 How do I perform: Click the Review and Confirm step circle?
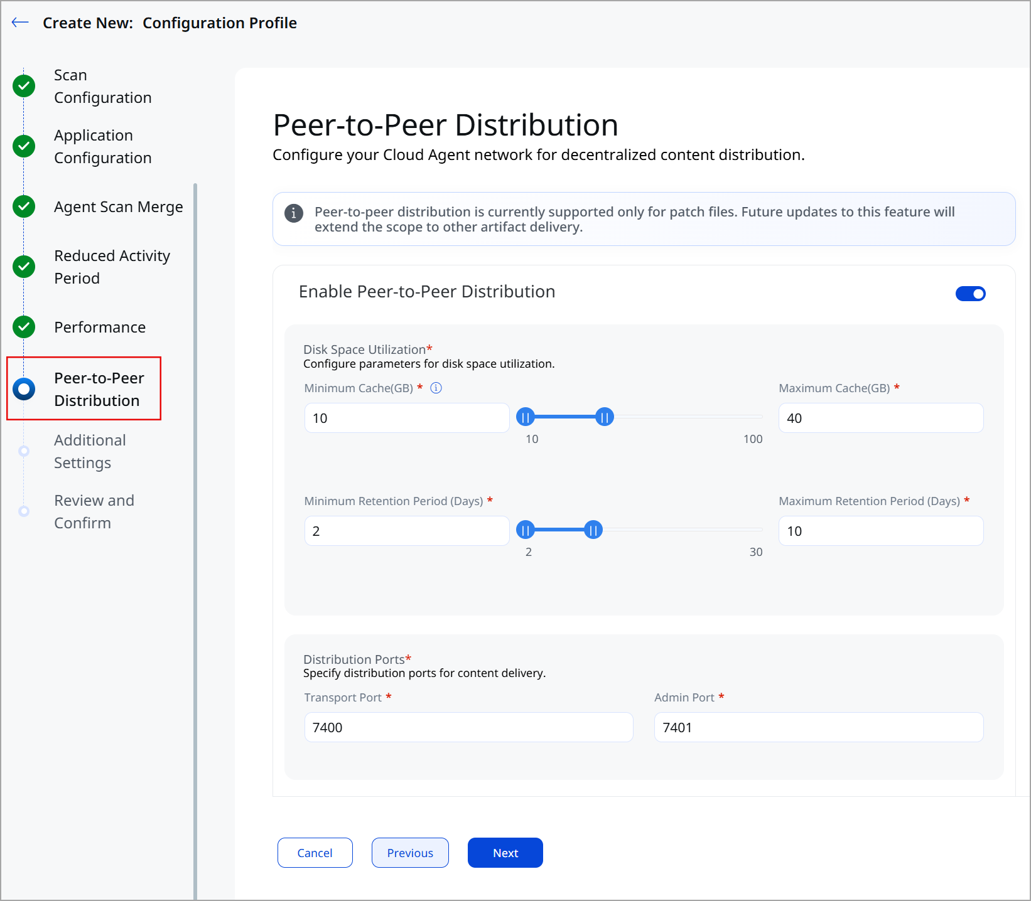click(24, 511)
